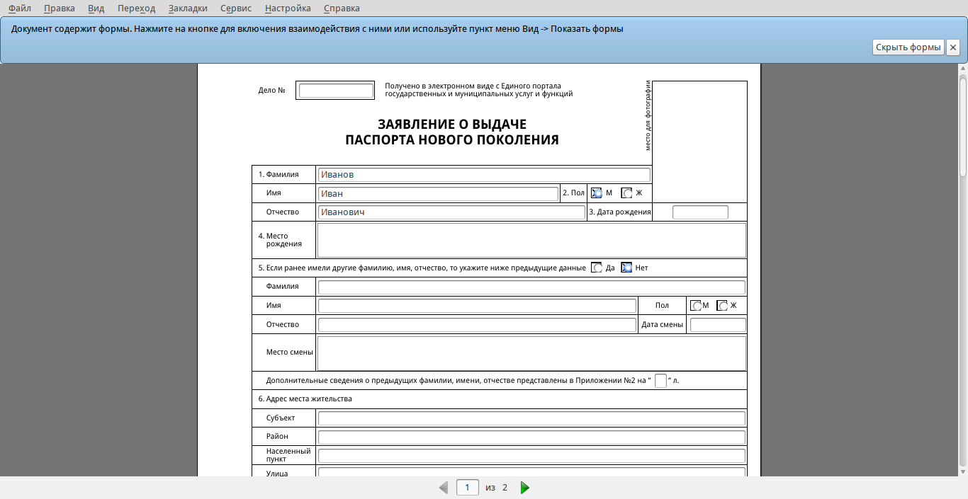The height and width of the screenshot is (499, 968).
Task: Click the previous Фамилия input field
Action: click(531, 287)
